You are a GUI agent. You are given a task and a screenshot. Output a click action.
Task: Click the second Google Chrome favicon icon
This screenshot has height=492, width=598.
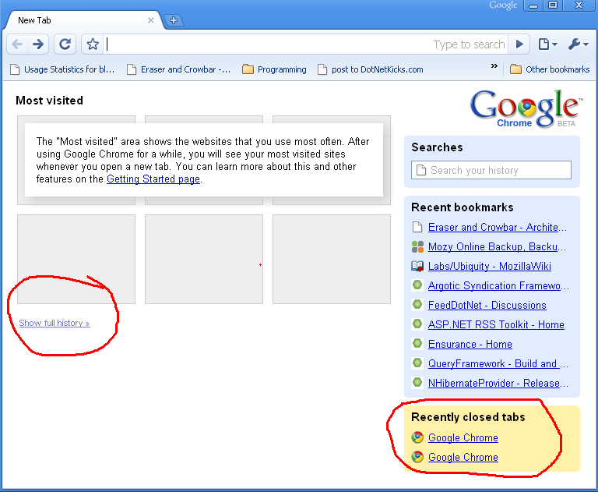pyautogui.click(x=417, y=457)
